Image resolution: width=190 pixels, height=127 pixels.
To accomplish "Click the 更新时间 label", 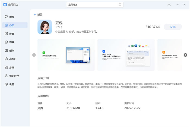I will [x=129, y=103].
